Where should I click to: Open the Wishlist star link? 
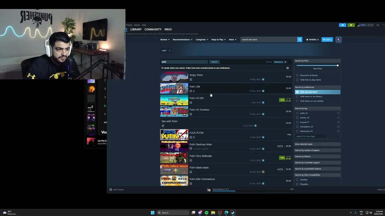coord(312,40)
